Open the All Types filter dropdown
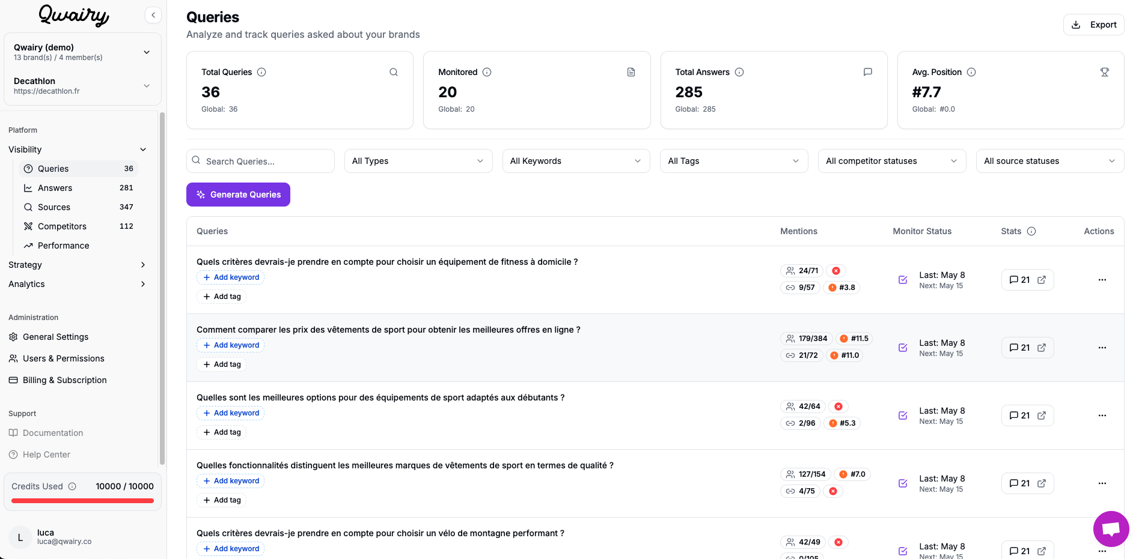This screenshot has width=1133, height=559. tap(418, 161)
